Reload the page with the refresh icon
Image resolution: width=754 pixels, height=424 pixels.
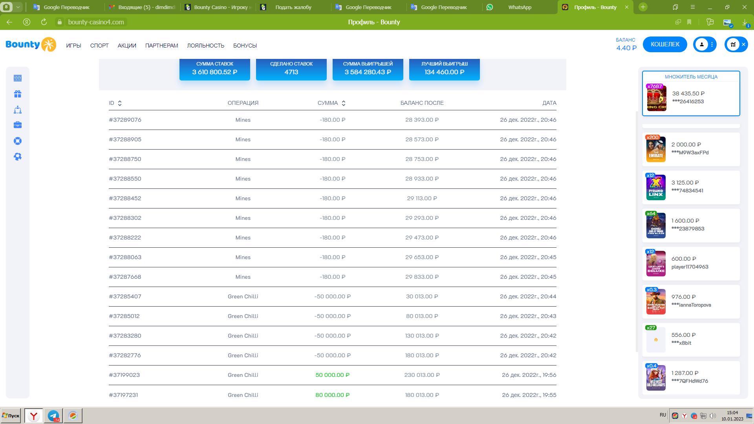pos(44,22)
